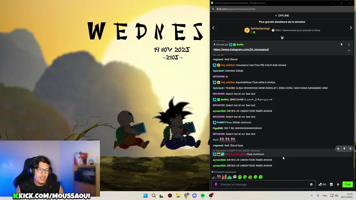The width and height of the screenshot is (356, 200).
Task: Collapse the weekly top donors panel handle
Action: (x=282, y=38)
